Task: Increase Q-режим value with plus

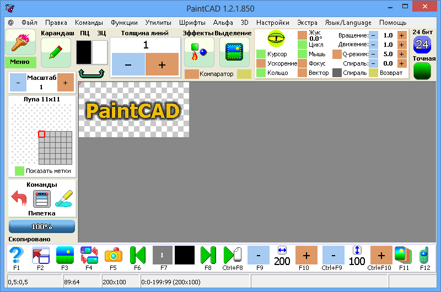Action: tap(402, 54)
